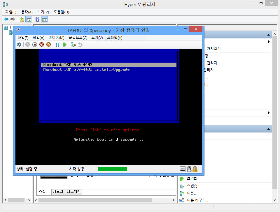
Task: Open 도움말(H) menu in the VM connection window
Action: [115, 38]
